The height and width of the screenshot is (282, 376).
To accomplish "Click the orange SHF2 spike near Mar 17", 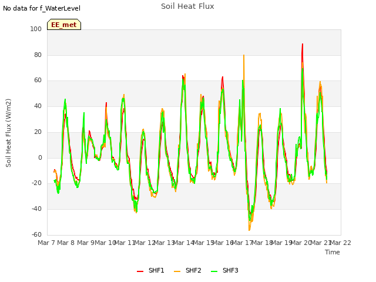I will (x=244, y=56).
